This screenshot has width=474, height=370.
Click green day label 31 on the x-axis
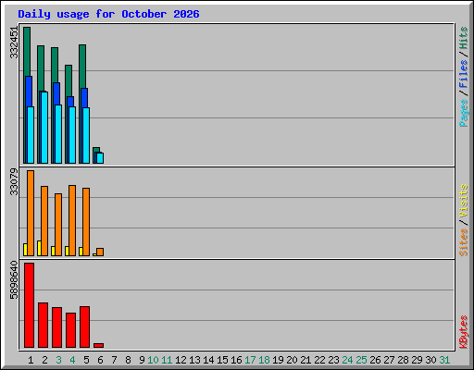click(444, 360)
